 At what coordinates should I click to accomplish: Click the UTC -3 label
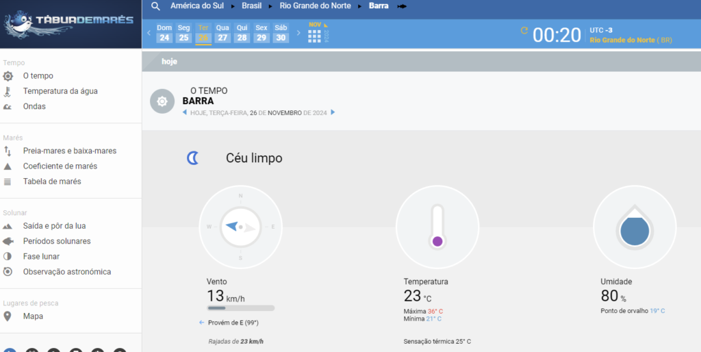601,30
